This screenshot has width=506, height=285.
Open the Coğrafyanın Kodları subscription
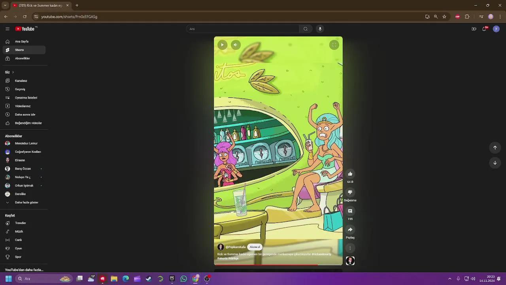(24, 152)
